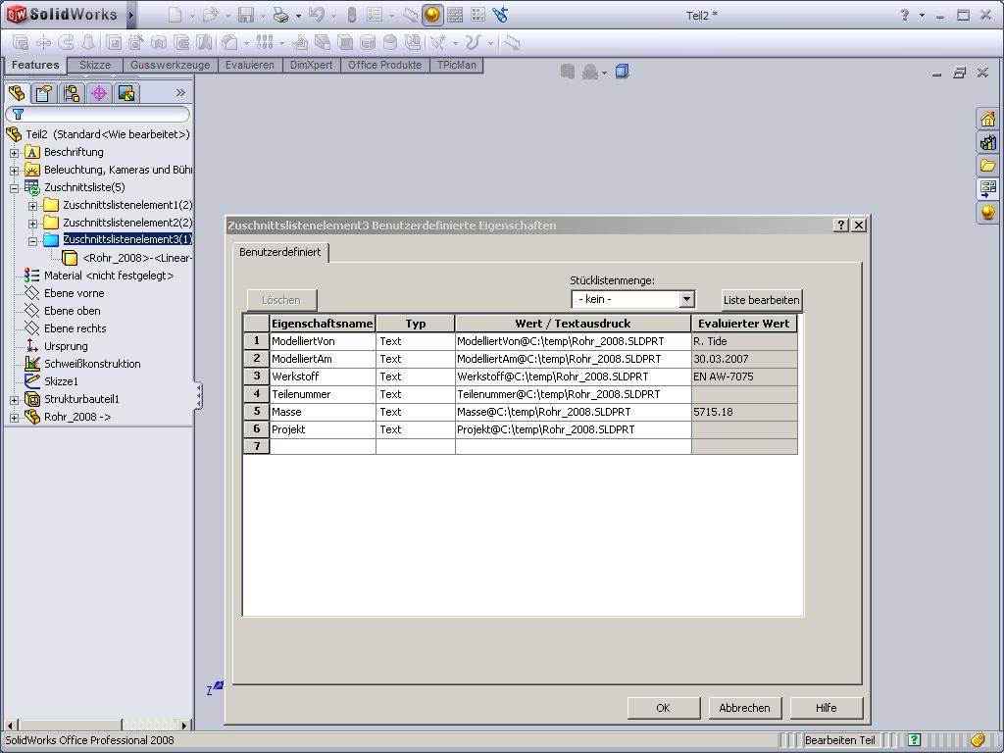Open the FeatureManager design tree tab

[16, 93]
